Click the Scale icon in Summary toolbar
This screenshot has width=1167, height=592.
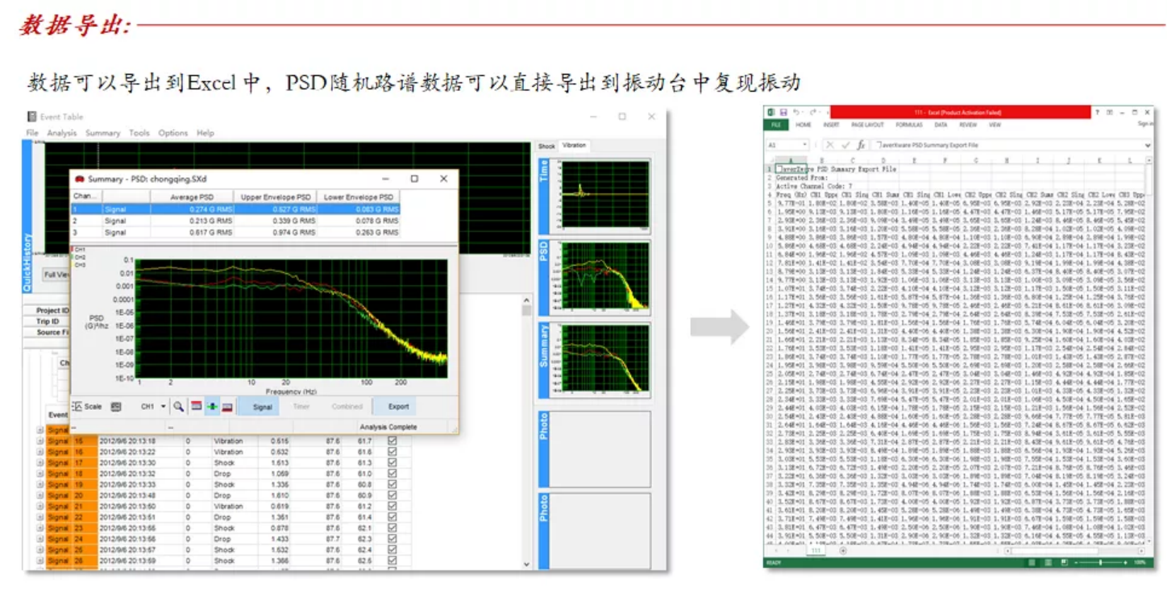pos(77,407)
